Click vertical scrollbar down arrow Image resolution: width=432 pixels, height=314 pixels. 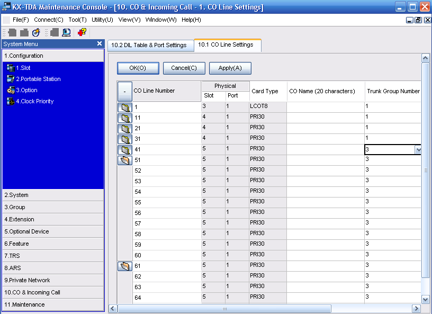[x=425, y=299]
